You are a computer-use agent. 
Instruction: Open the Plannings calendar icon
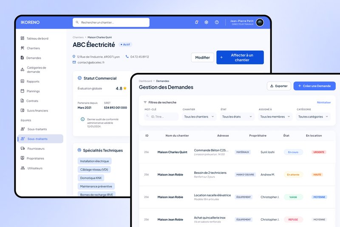(x=23, y=91)
